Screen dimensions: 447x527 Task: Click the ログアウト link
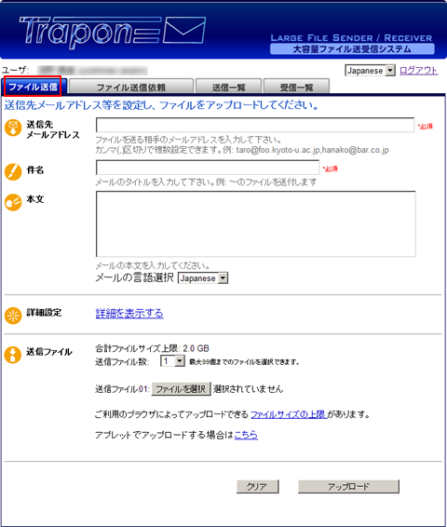pos(418,71)
